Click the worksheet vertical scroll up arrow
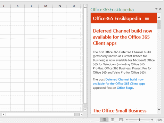Viewport: 164px width, 123px height. click(x=85, y=6)
